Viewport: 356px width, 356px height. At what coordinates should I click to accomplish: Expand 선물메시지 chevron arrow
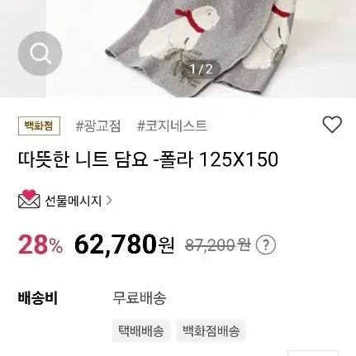109,201
